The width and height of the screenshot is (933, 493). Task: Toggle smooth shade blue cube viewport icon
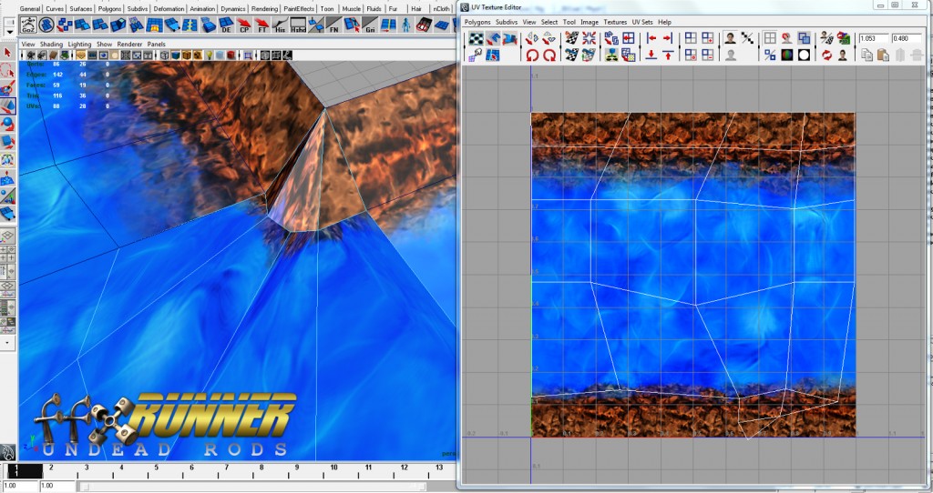(176, 55)
